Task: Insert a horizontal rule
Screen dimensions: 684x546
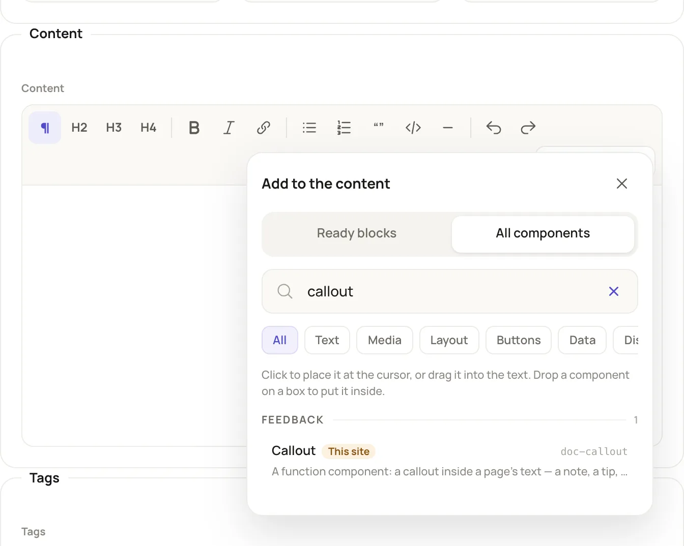Action: (x=448, y=128)
